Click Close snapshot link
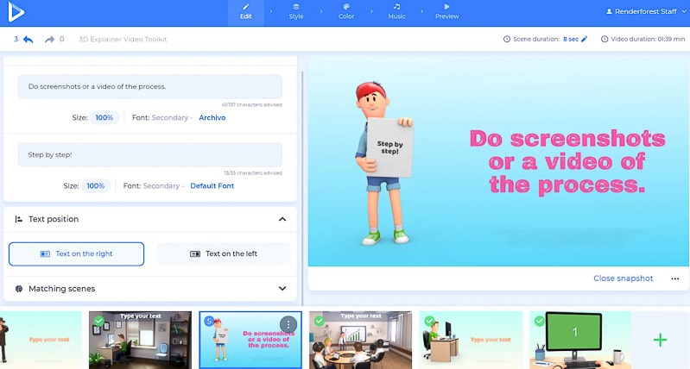Screen dimensions: 690x369 pyautogui.click(x=624, y=278)
